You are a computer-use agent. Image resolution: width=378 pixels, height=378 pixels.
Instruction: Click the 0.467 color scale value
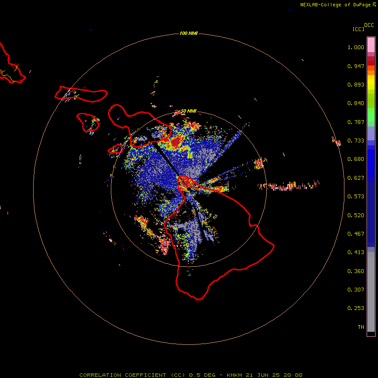coord(356,234)
